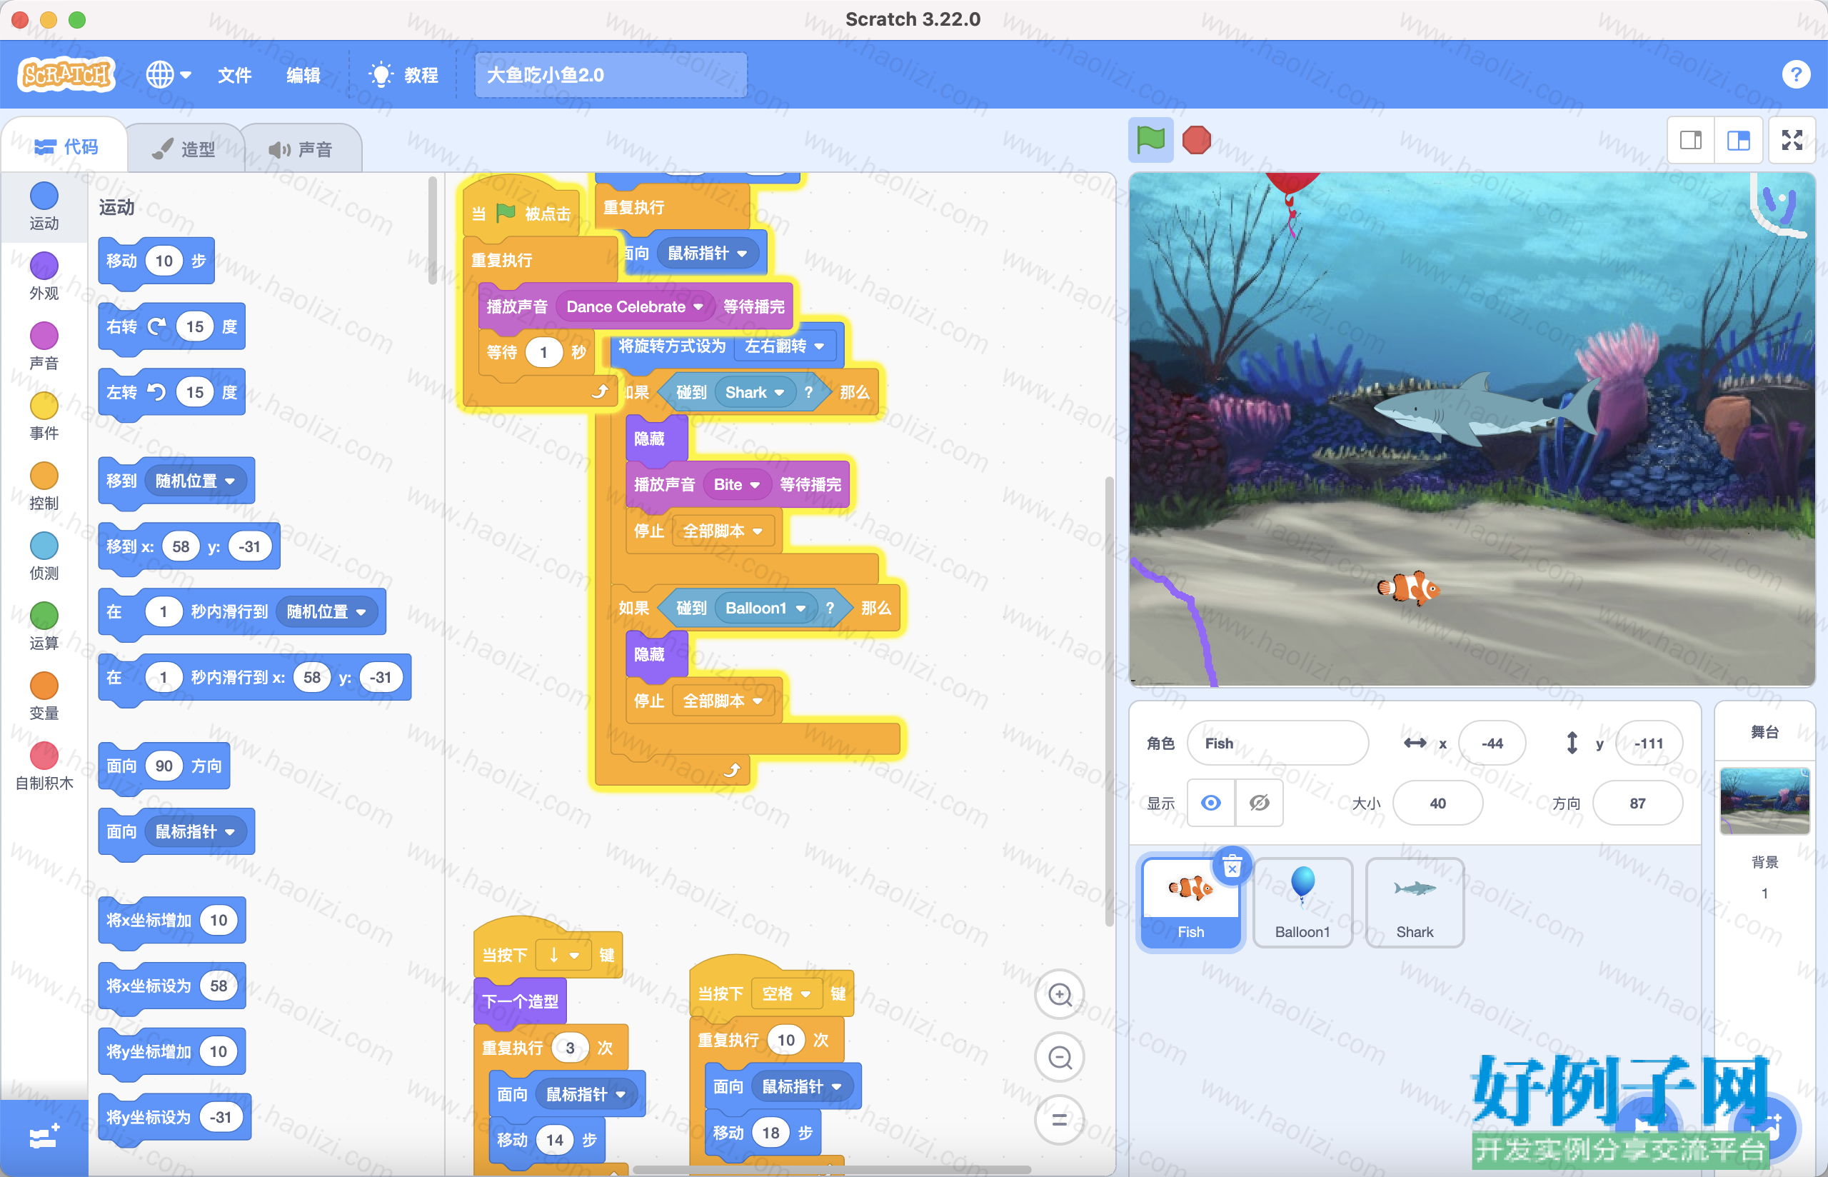
Task: Reset workspace zoom with equals button
Action: click(1060, 1120)
